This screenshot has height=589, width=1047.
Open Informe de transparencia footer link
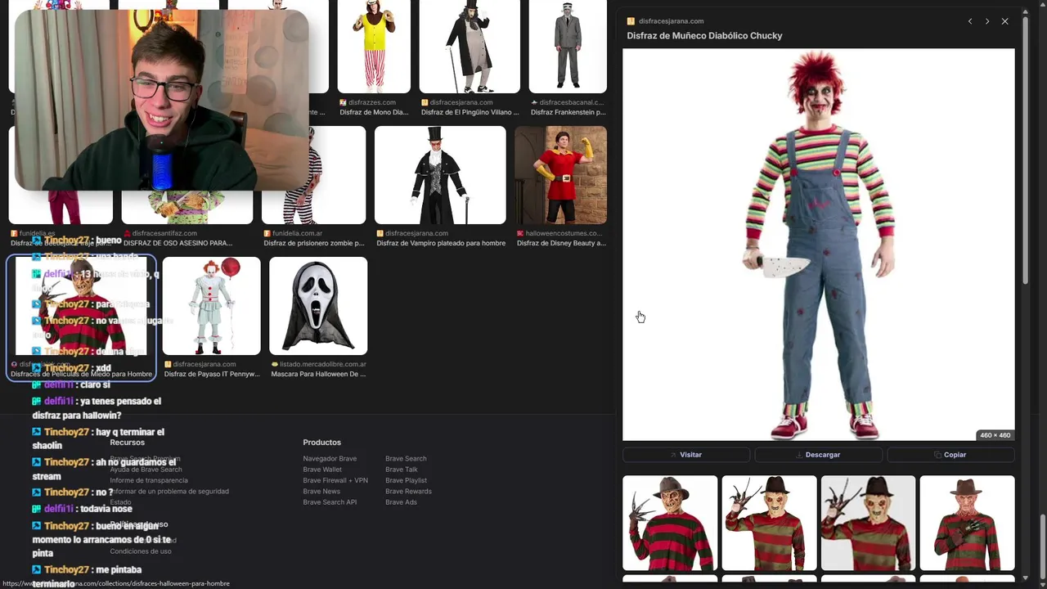pos(149,480)
